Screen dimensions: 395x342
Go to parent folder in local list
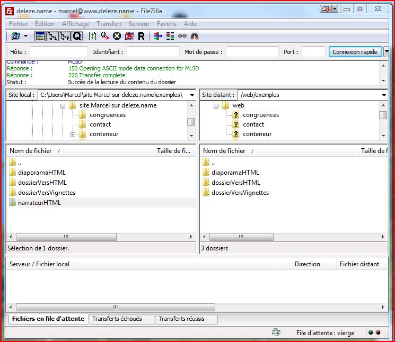15,163
